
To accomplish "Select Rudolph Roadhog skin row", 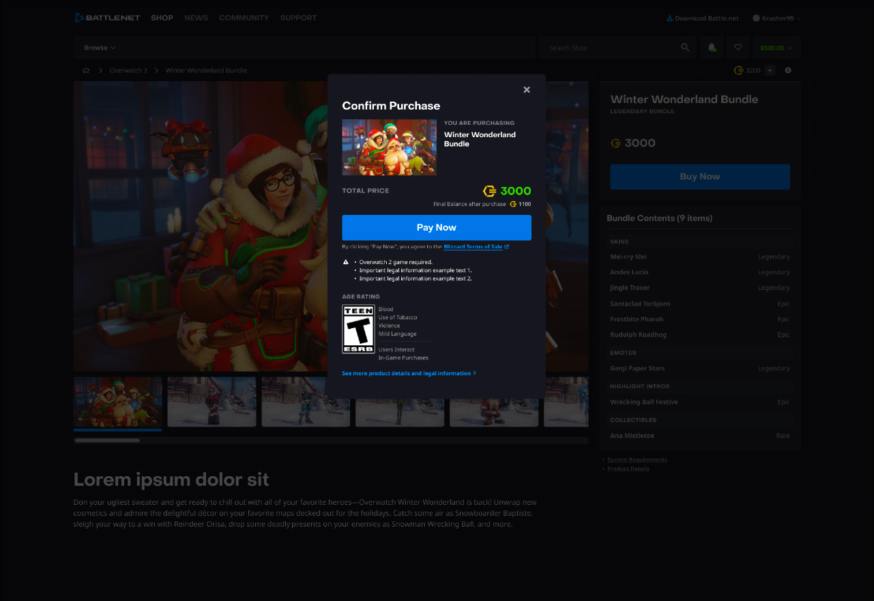I will coord(700,335).
